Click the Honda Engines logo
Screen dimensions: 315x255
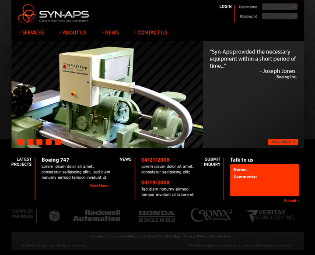click(157, 216)
